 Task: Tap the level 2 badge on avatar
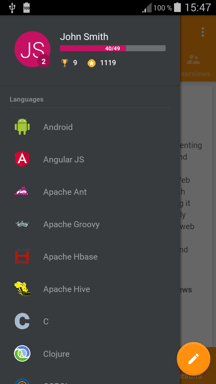[44, 62]
